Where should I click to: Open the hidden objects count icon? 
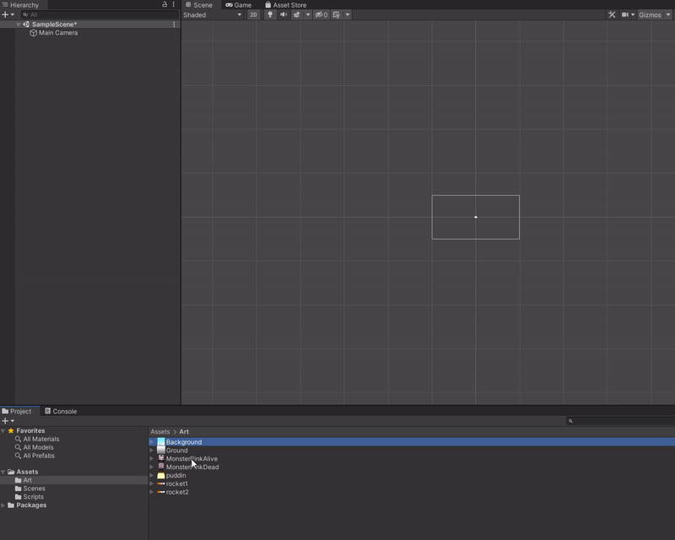click(322, 14)
